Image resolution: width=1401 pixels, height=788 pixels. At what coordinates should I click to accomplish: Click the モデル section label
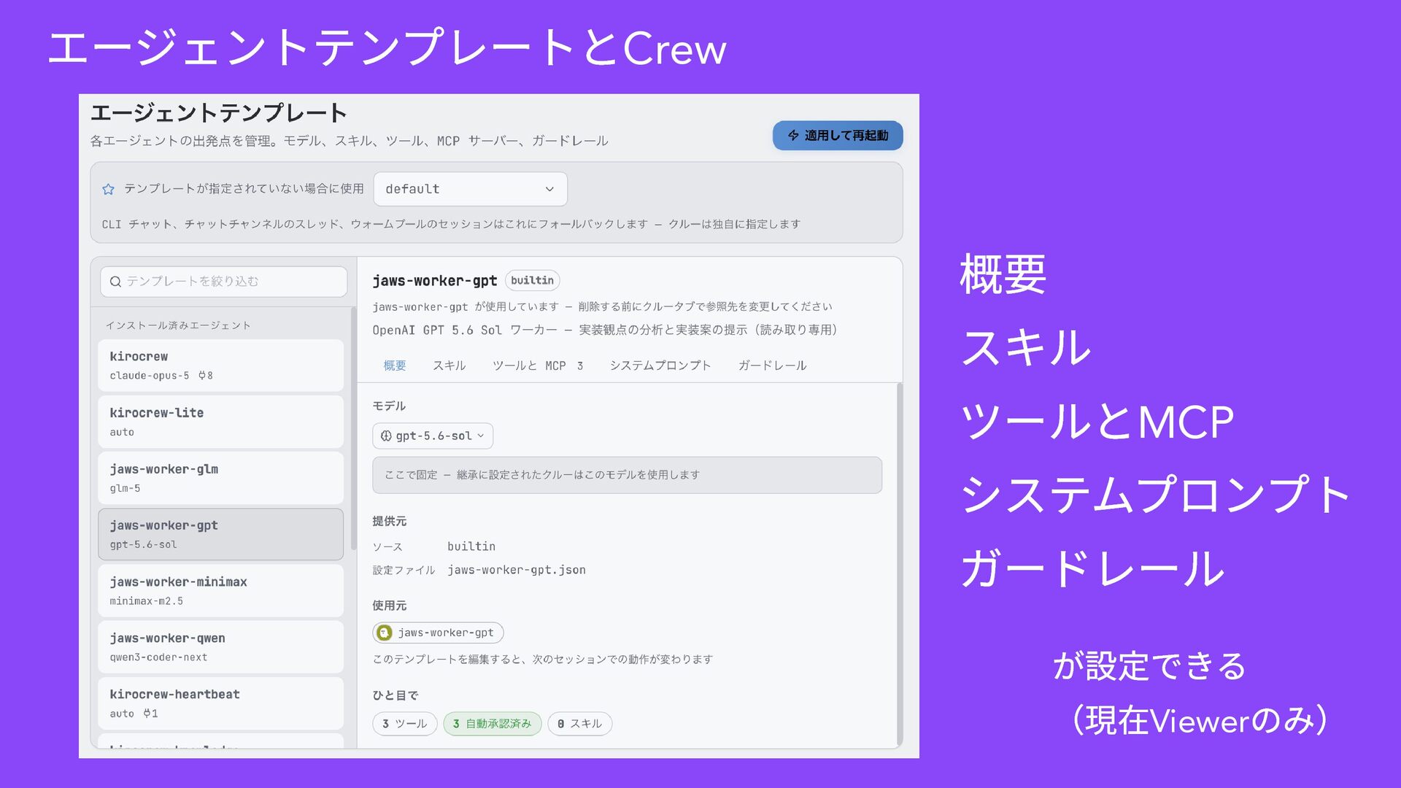pyautogui.click(x=389, y=406)
